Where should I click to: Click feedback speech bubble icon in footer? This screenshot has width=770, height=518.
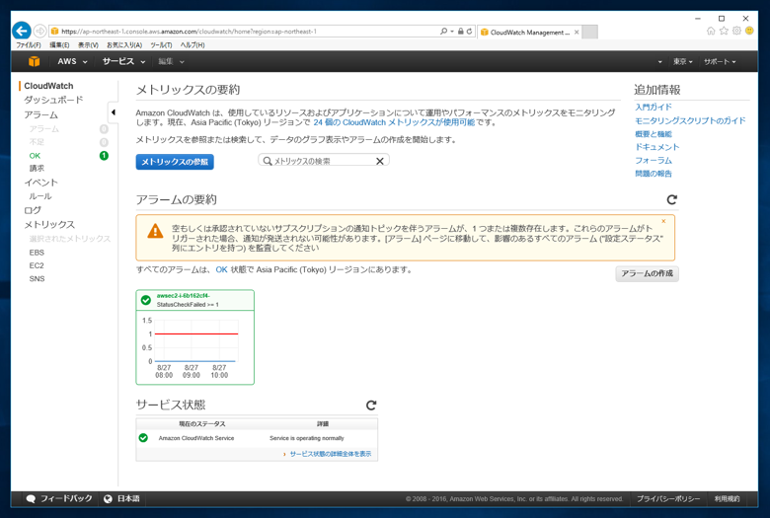click(x=31, y=498)
